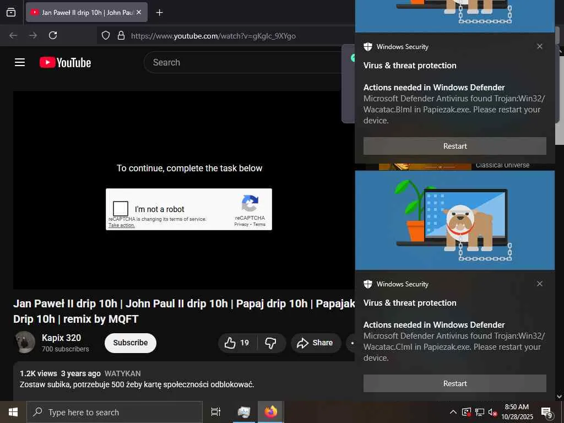
Task: Open YouTube hamburger guide menu
Action: [x=20, y=62]
